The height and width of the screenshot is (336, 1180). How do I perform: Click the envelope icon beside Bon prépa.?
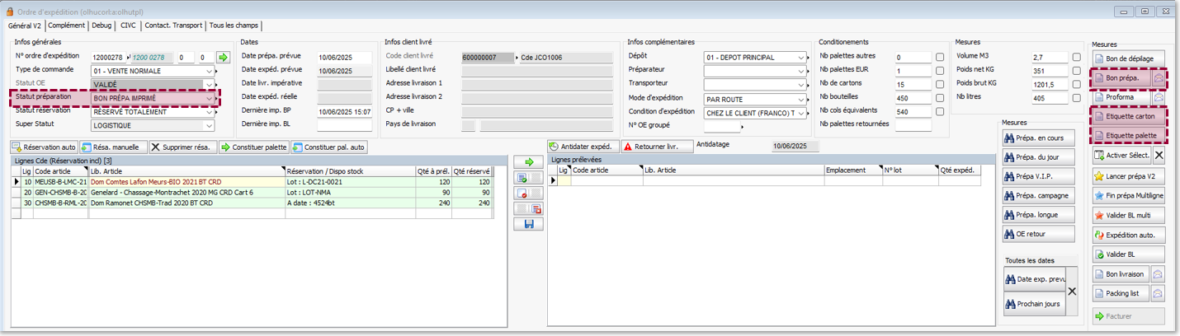[x=1159, y=77]
